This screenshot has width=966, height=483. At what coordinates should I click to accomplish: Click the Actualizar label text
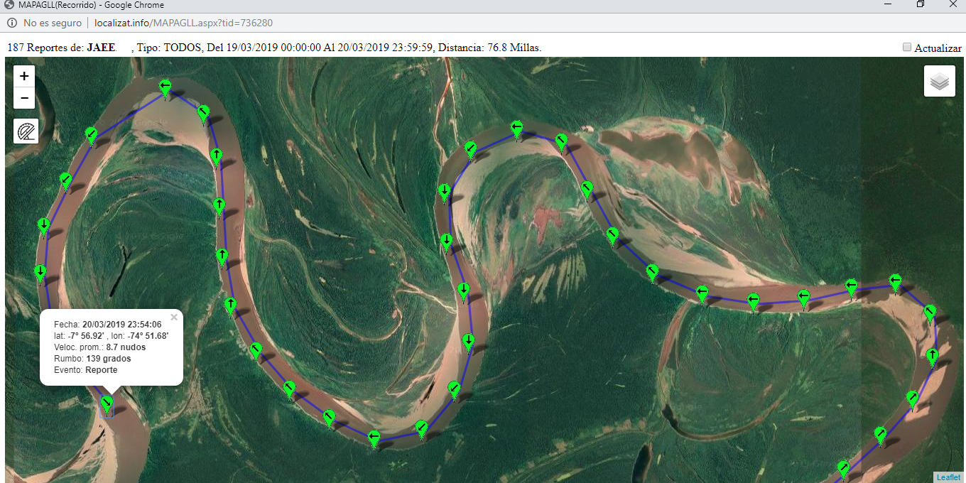(x=938, y=48)
